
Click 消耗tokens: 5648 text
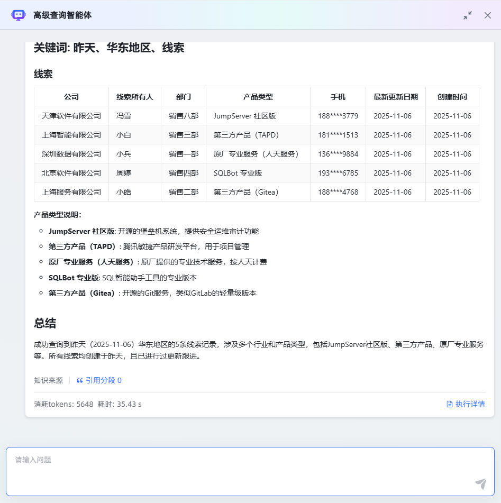coord(63,404)
